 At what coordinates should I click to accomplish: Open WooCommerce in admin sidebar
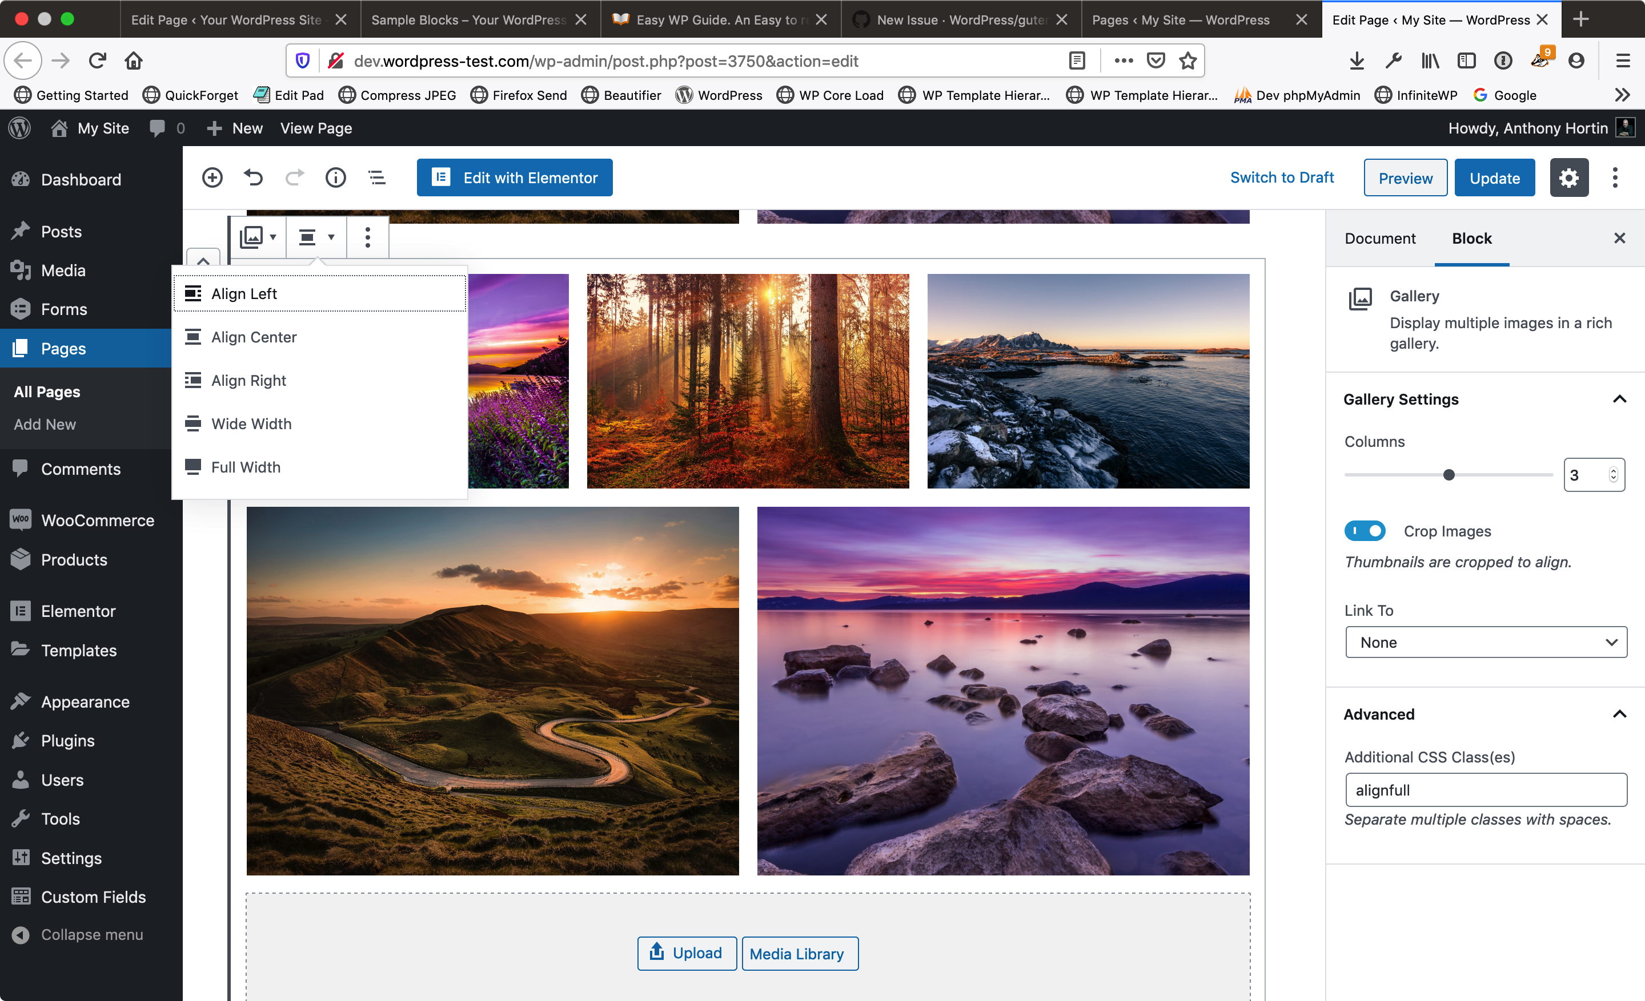91,520
